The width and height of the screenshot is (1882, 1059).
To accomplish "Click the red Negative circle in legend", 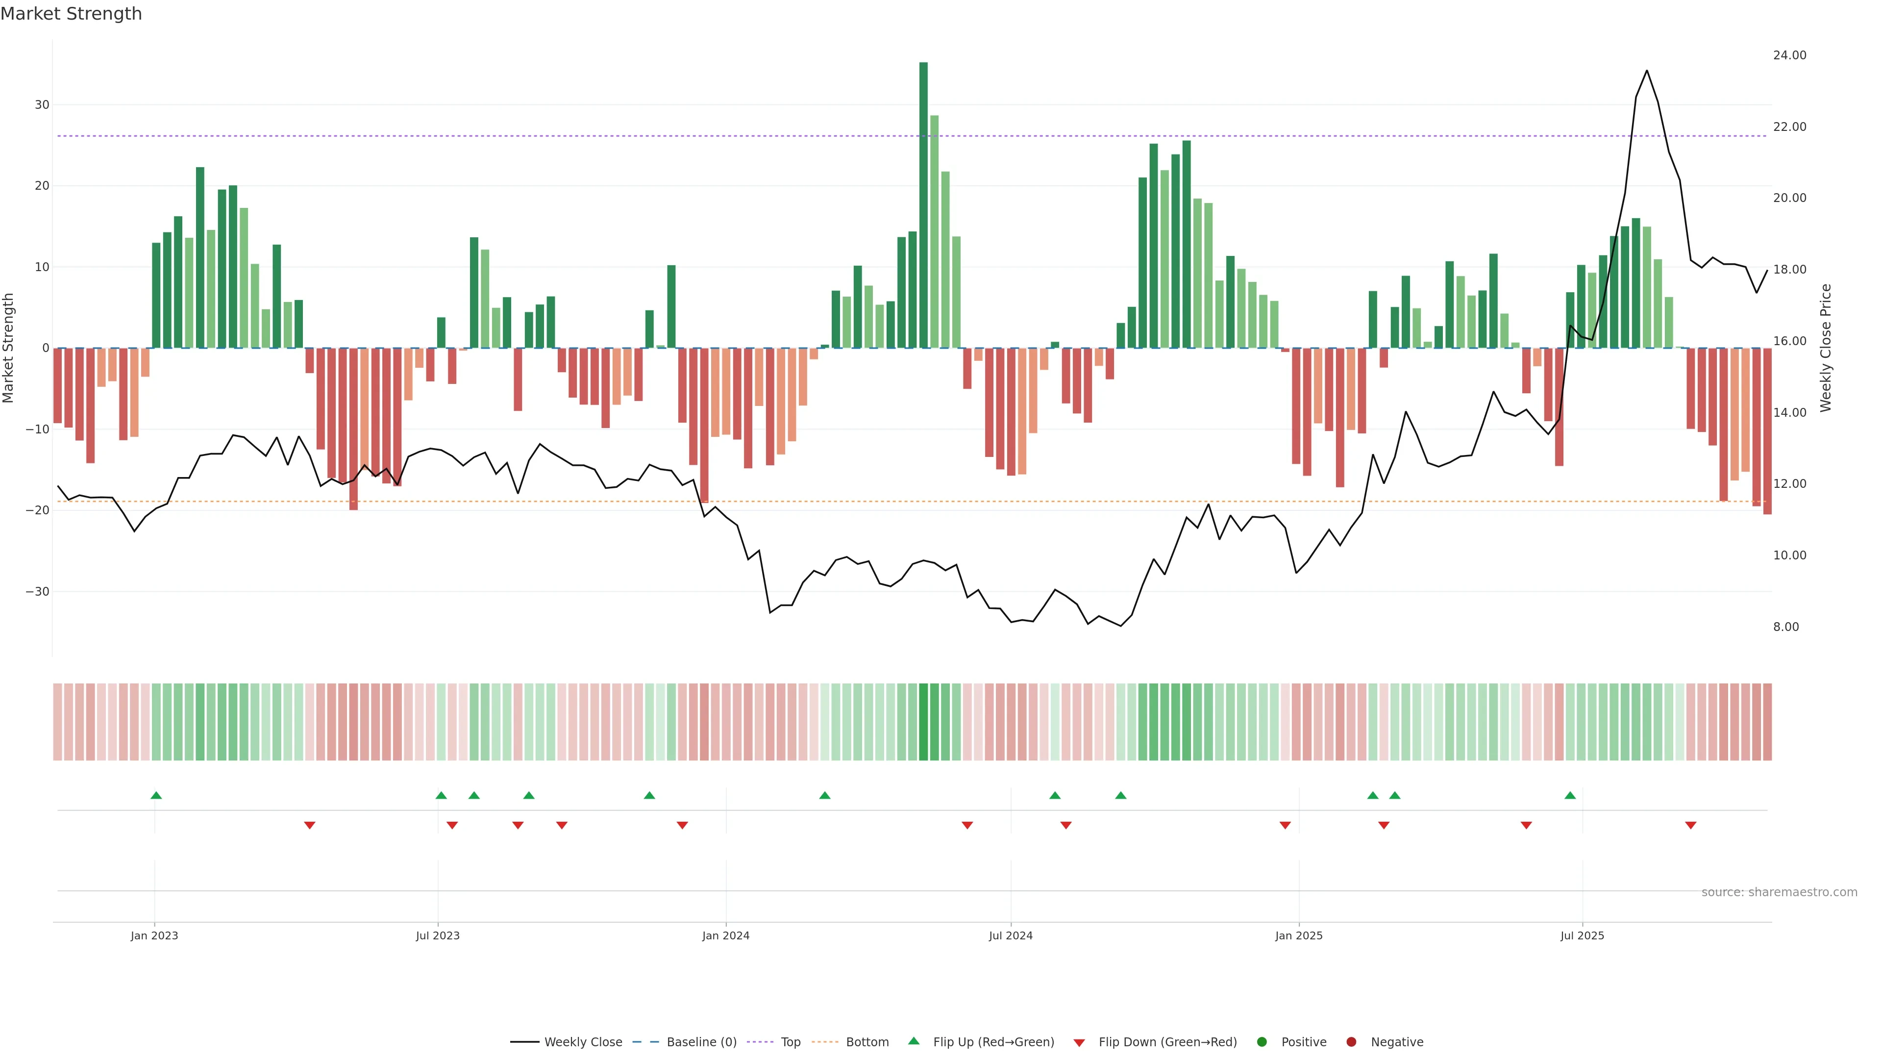I will pyautogui.click(x=1351, y=1041).
